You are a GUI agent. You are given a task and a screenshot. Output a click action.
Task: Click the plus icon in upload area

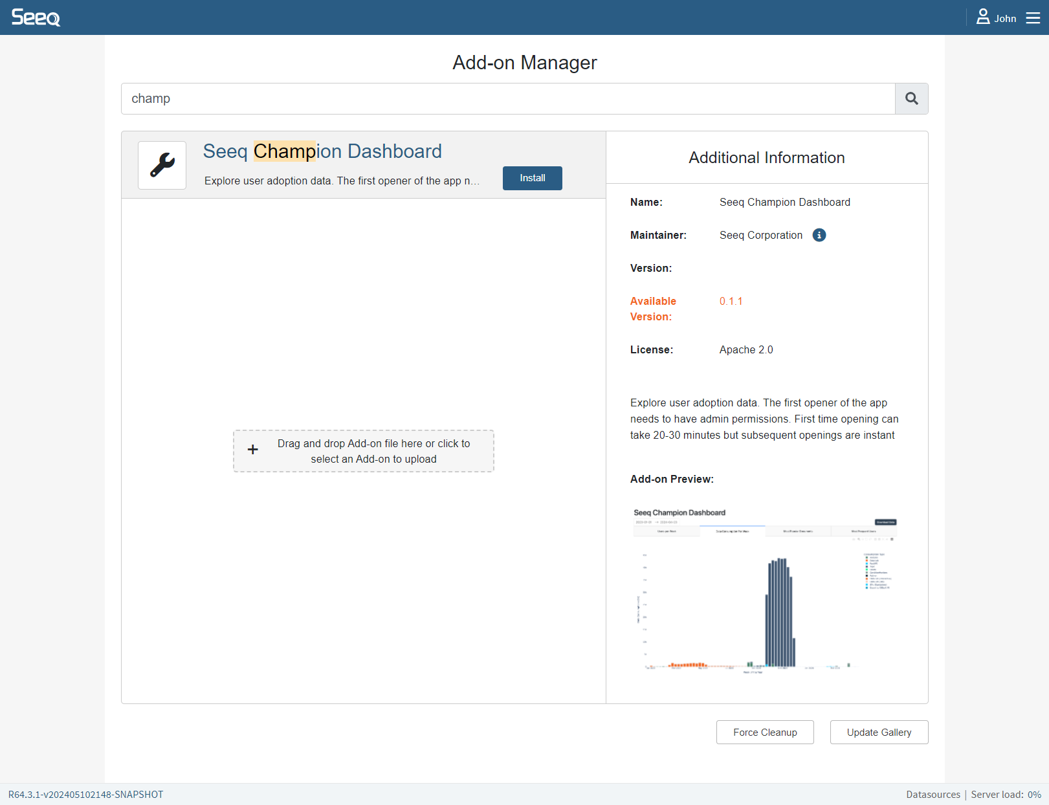tap(253, 449)
